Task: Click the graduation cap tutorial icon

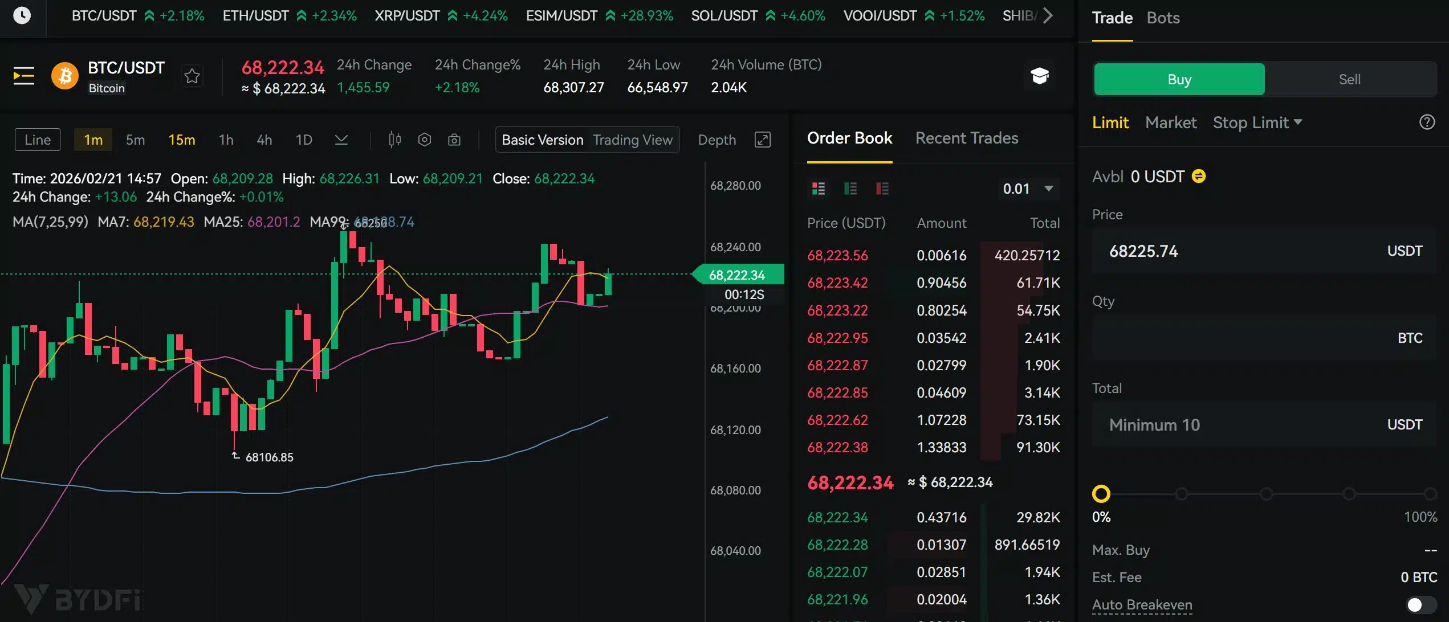Action: 1040,76
